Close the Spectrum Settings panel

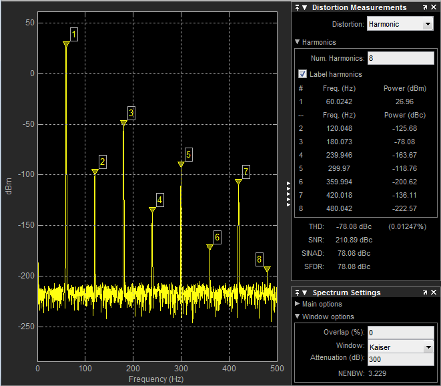(434, 293)
